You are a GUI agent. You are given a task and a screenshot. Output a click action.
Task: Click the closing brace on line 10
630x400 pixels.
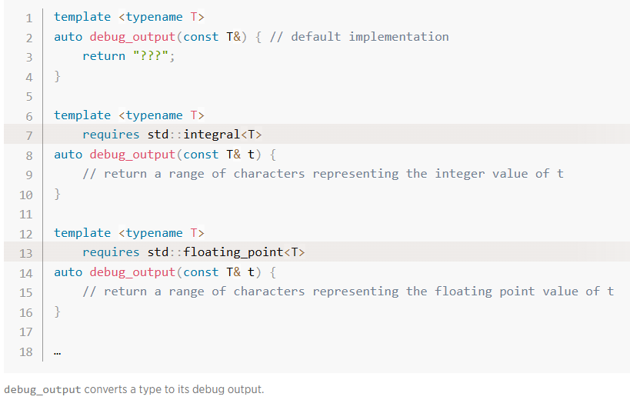click(57, 194)
